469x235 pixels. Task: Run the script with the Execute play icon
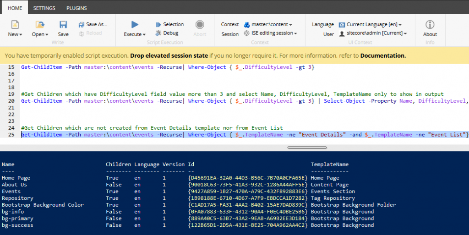pos(135,25)
